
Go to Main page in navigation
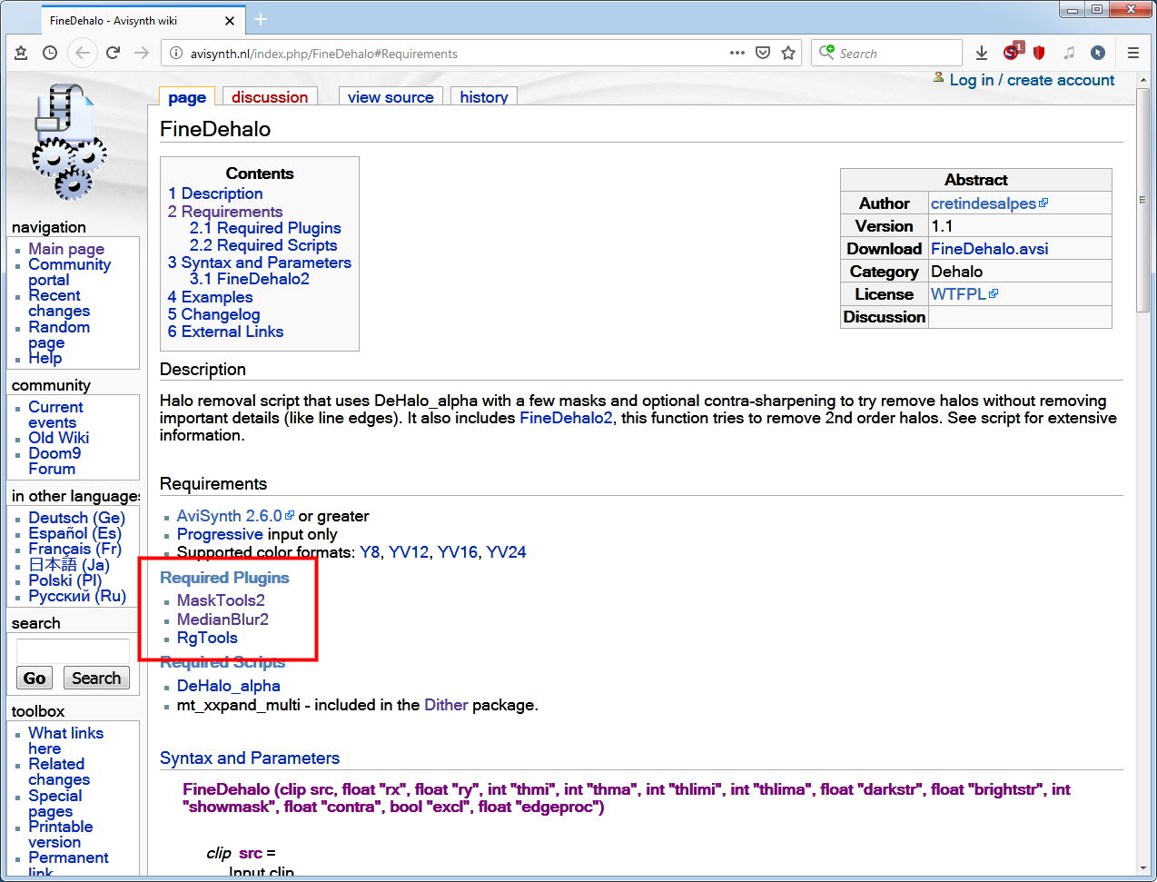point(66,249)
